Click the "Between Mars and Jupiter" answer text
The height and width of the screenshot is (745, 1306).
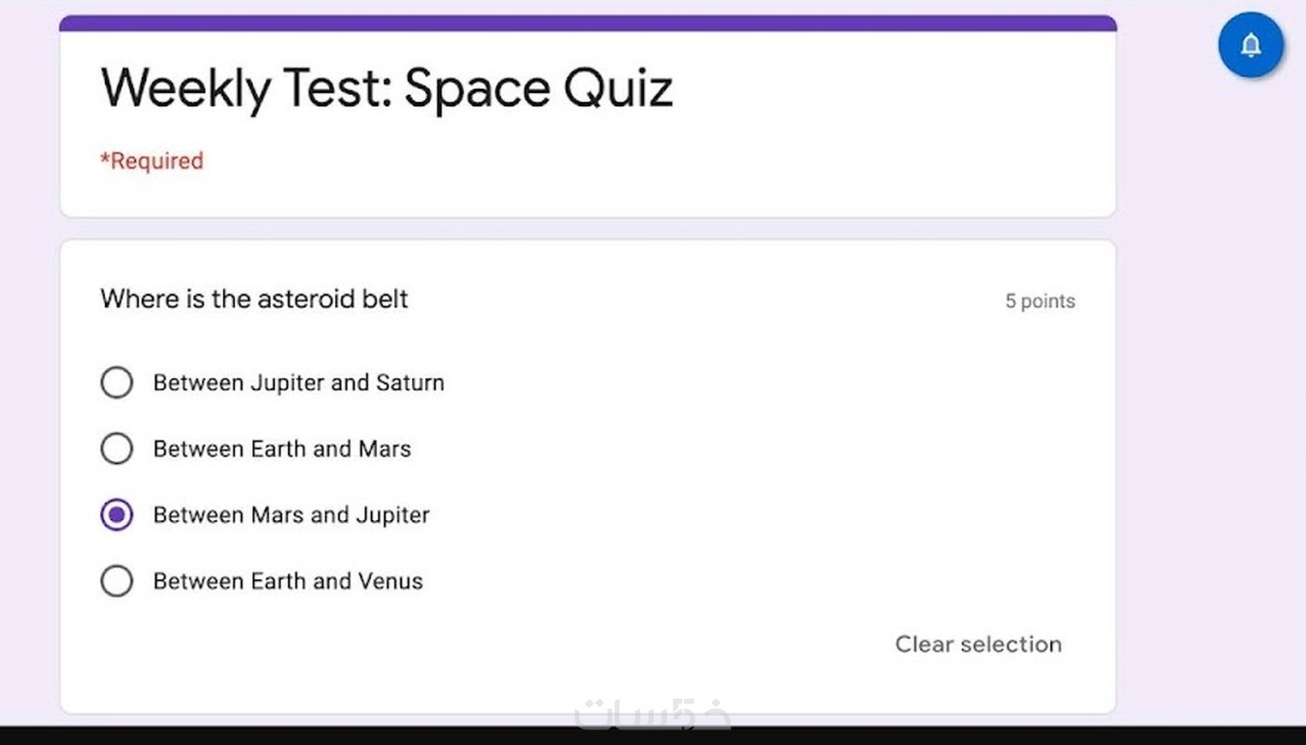(291, 515)
